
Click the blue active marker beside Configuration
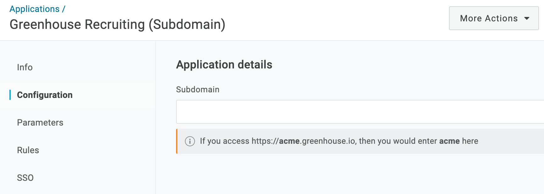(x=10, y=95)
